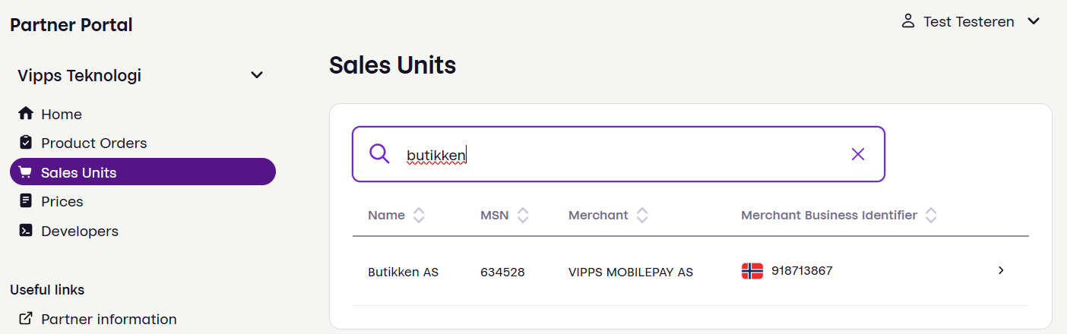Click the Partner Portal title
Viewport: 1067px width, 334px height.
tap(71, 25)
